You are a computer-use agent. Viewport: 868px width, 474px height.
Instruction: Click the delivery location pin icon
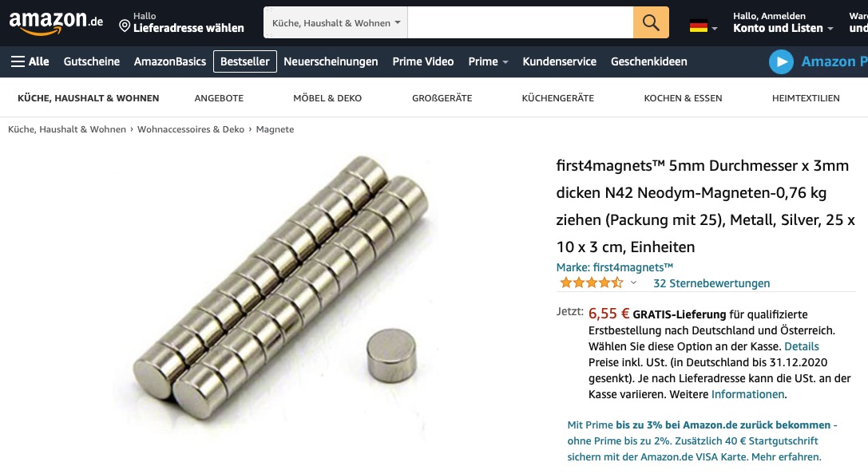click(x=125, y=26)
